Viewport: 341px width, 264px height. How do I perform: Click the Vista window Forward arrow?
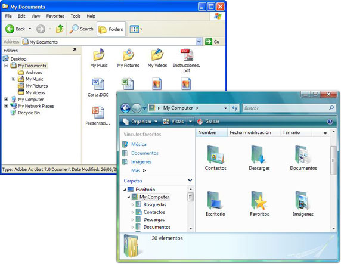point(137,108)
